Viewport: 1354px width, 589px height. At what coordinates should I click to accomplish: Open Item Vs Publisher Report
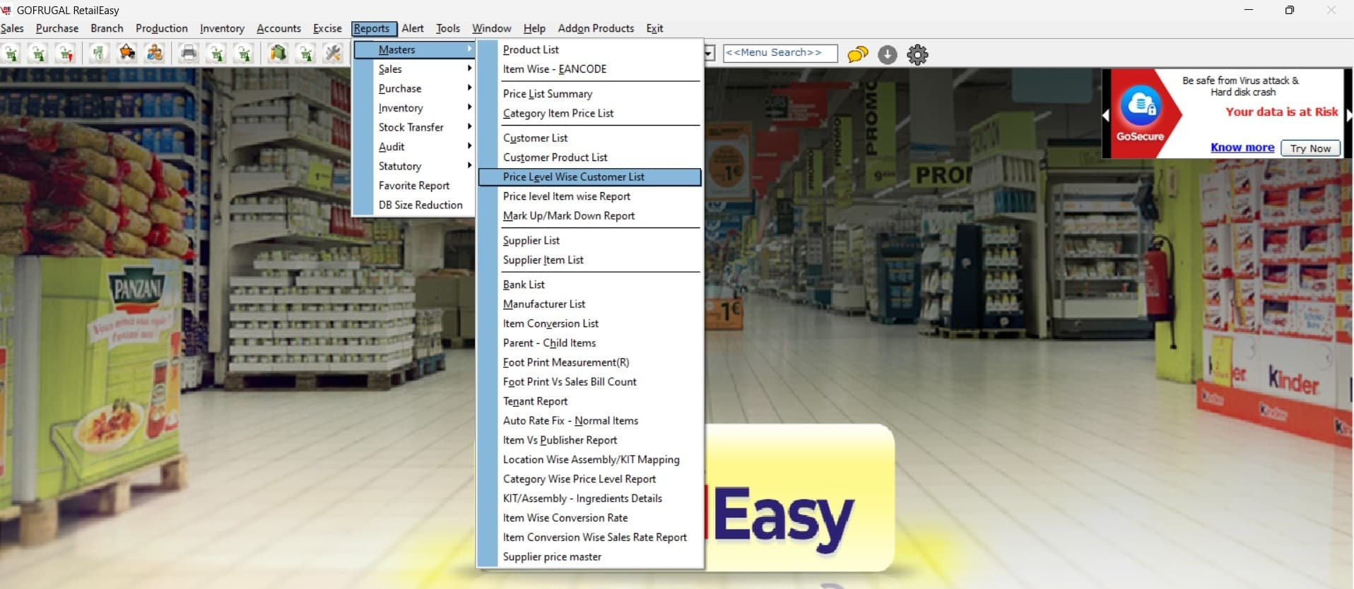tap(589, 440)
